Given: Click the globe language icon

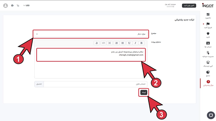Looking at the screenshot, I should tap(12, 5).
